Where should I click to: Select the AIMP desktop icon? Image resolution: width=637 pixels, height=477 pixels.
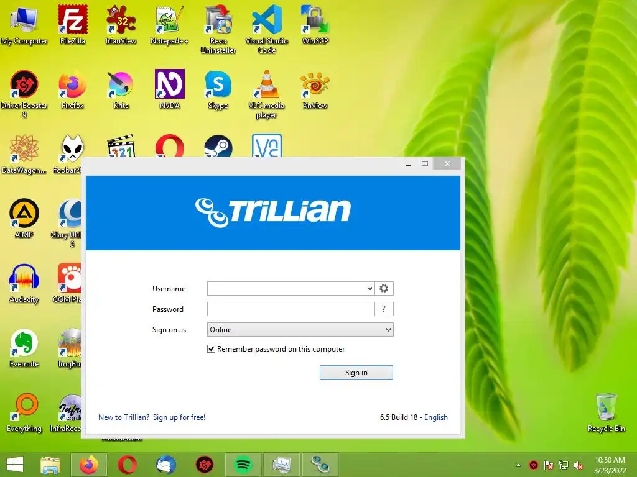click(24, 219)
